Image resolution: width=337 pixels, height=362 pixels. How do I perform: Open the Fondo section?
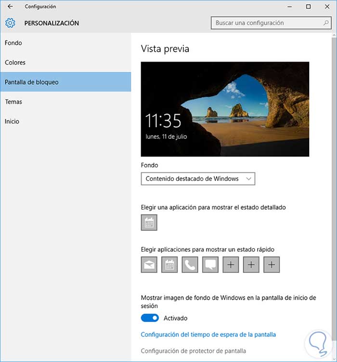tap(65, 43)
